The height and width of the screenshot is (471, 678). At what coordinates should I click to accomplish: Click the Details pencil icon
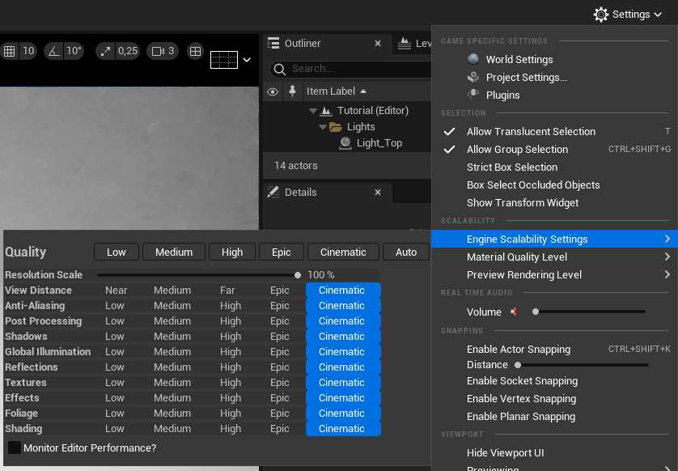tap(273, 192)
